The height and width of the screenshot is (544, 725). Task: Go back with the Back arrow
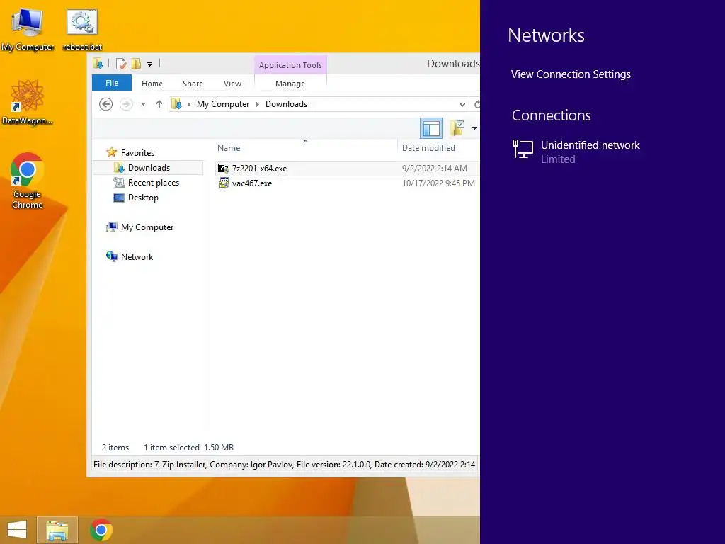(x=106, y=104)
